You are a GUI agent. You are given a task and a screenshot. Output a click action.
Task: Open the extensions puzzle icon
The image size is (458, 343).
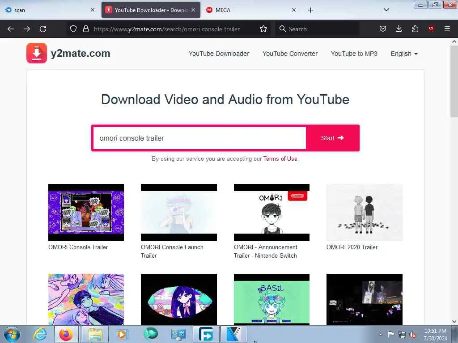point(415,29)
